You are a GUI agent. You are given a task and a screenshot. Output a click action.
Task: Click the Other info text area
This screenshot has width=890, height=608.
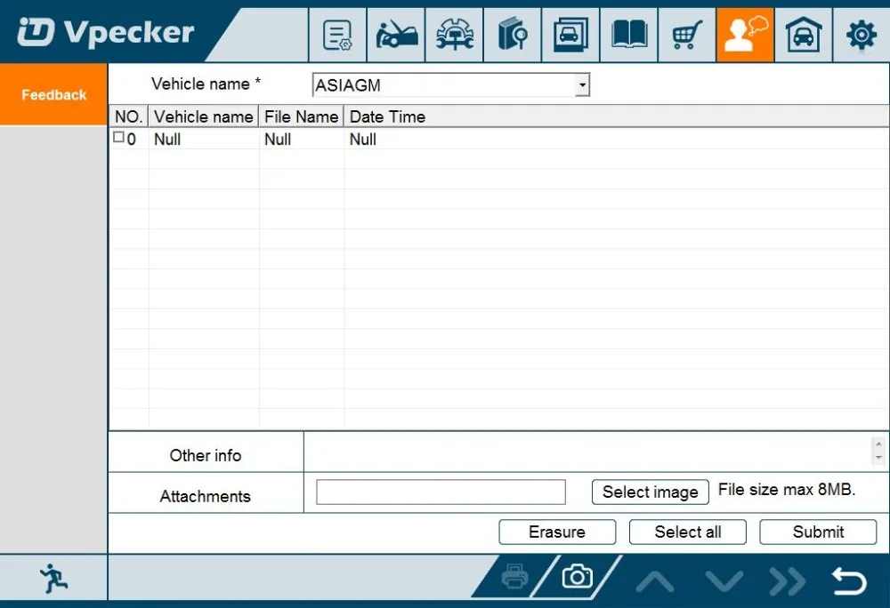pos(587,452)
